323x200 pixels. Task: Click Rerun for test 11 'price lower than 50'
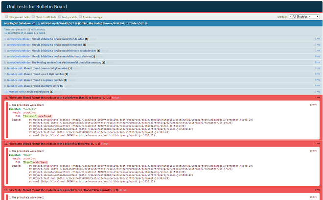[x=116, y=98]
